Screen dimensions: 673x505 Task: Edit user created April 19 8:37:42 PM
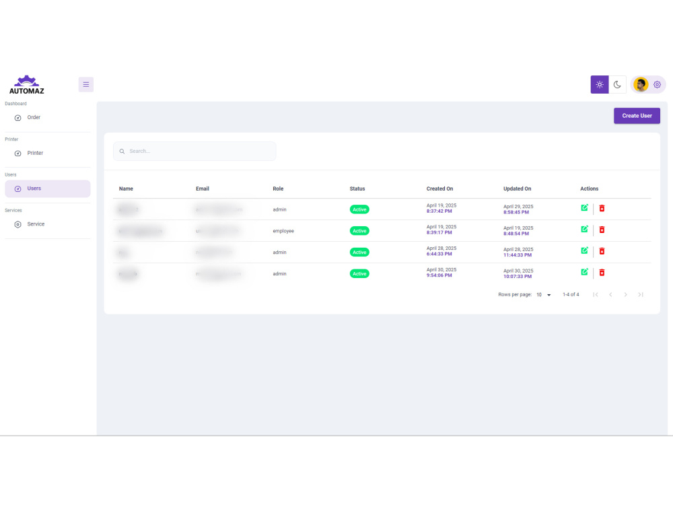[584, 208]
